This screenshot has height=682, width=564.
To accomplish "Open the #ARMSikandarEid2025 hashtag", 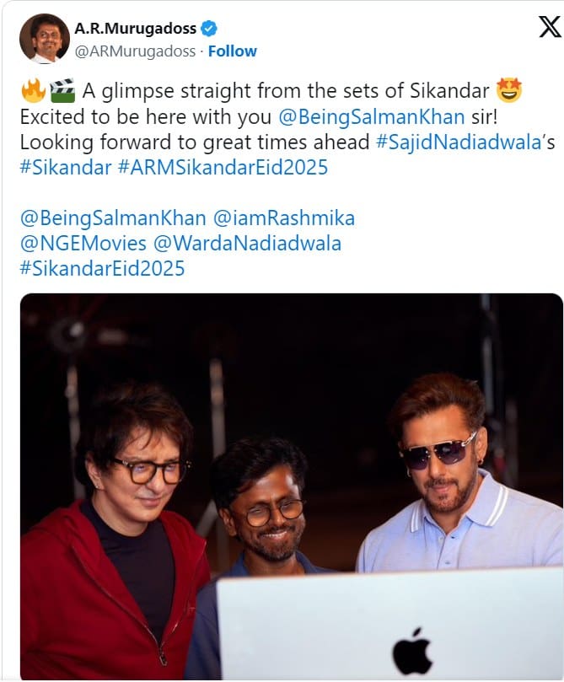I will (223, 168).
